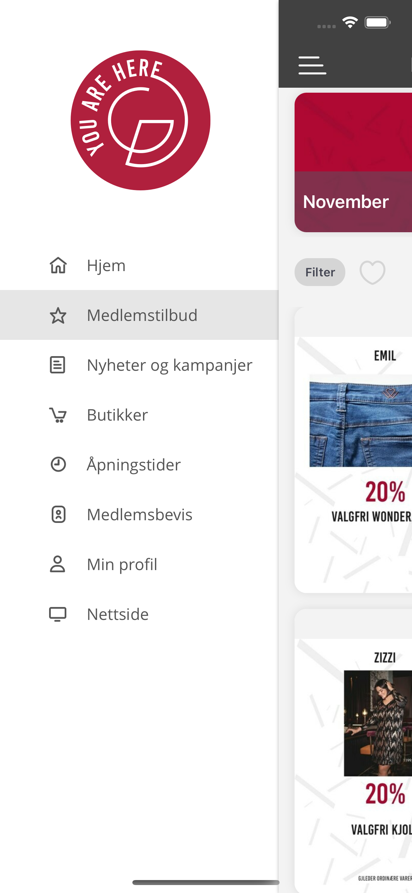Close the side menu via hamburger icon
Image resolution: width=412 pixels, height=893 pixels.
point(312,65)
